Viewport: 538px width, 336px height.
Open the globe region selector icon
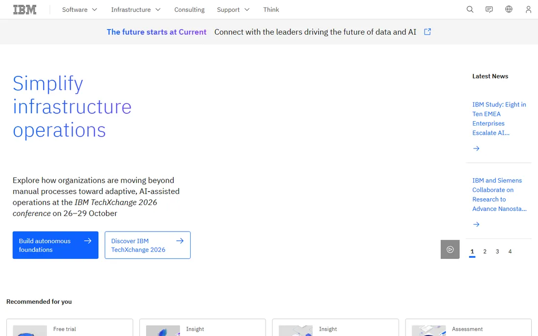tap(509, 9)
